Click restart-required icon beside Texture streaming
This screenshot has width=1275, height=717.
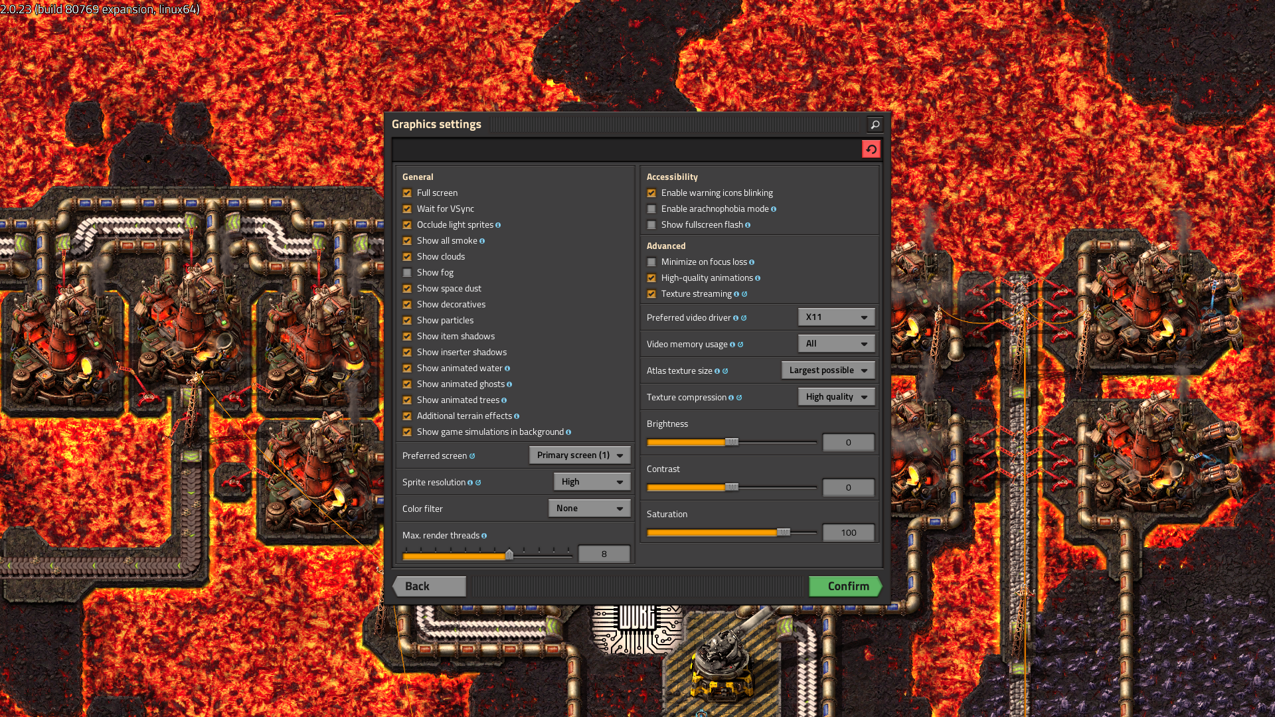coord(744,294)
